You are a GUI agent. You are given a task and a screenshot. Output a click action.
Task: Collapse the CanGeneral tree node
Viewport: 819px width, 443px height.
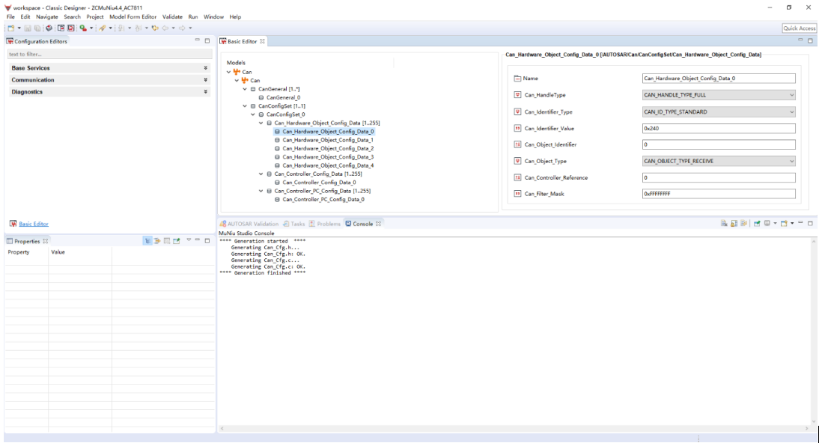tap(245, 89)
